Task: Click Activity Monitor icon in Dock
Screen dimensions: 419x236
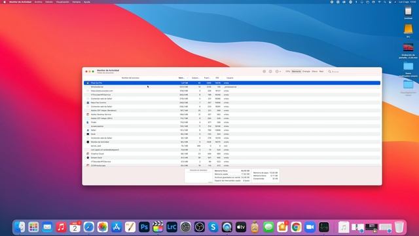Action: pos(323,227)
